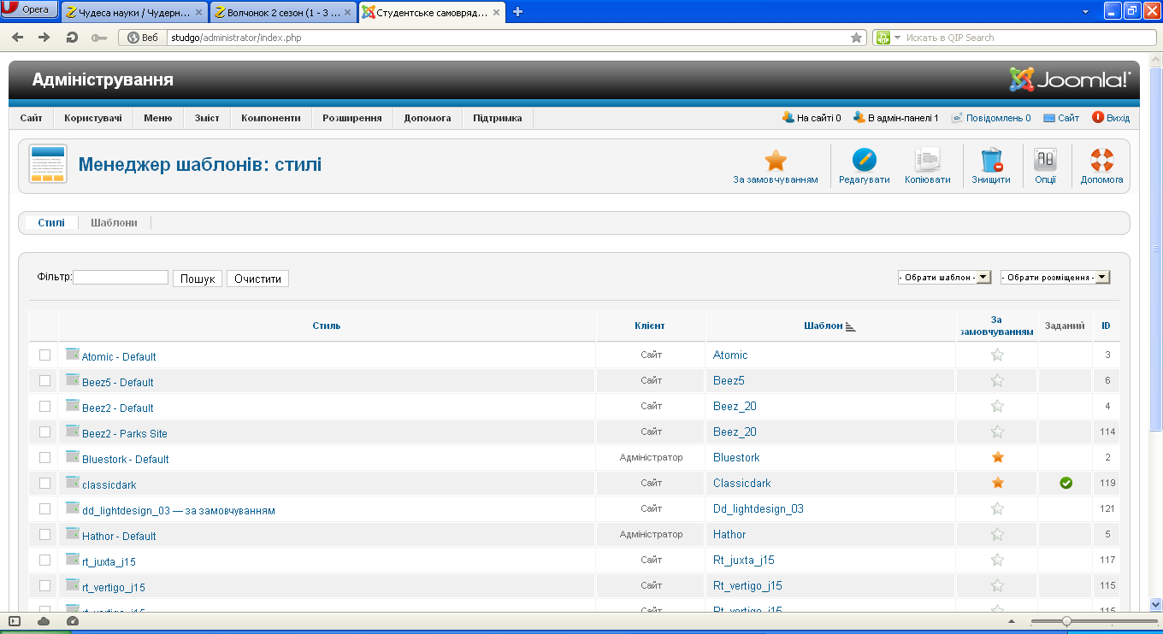Viewport: 1163px width, 634px height.
Task: Check the classicdark row checkbox
Action: click(x=45, y=483)
